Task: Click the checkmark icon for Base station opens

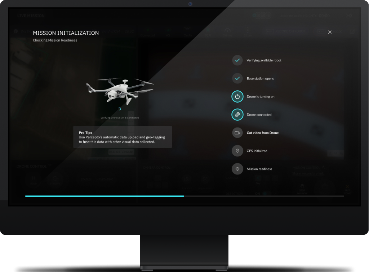Action: point(237,78)
